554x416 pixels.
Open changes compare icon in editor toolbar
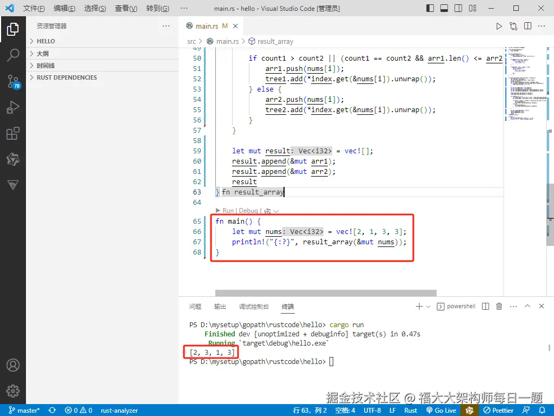[513, 26]
